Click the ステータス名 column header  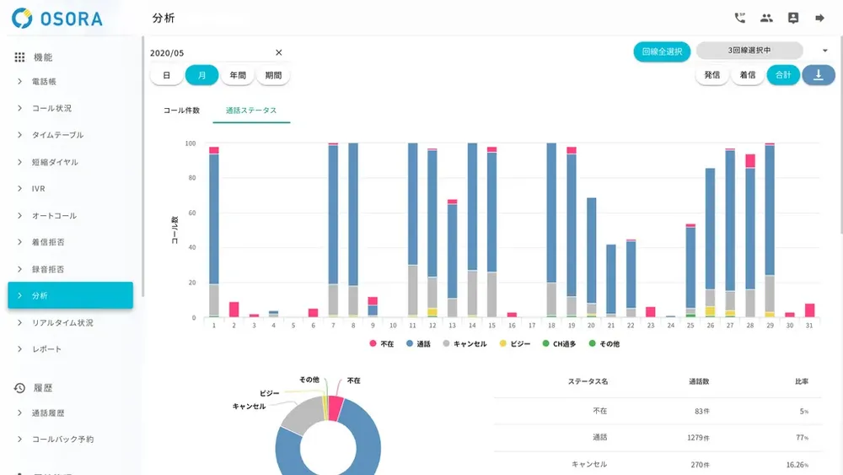click(x=588, y=381)
